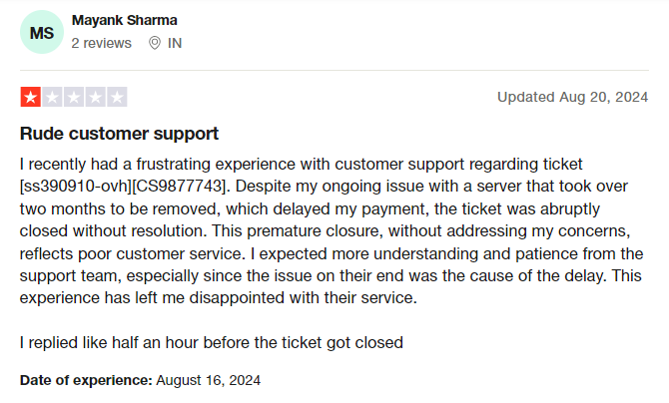Click the "Date of experience:" label
The image size is (669, 403).
coord(86,380)
